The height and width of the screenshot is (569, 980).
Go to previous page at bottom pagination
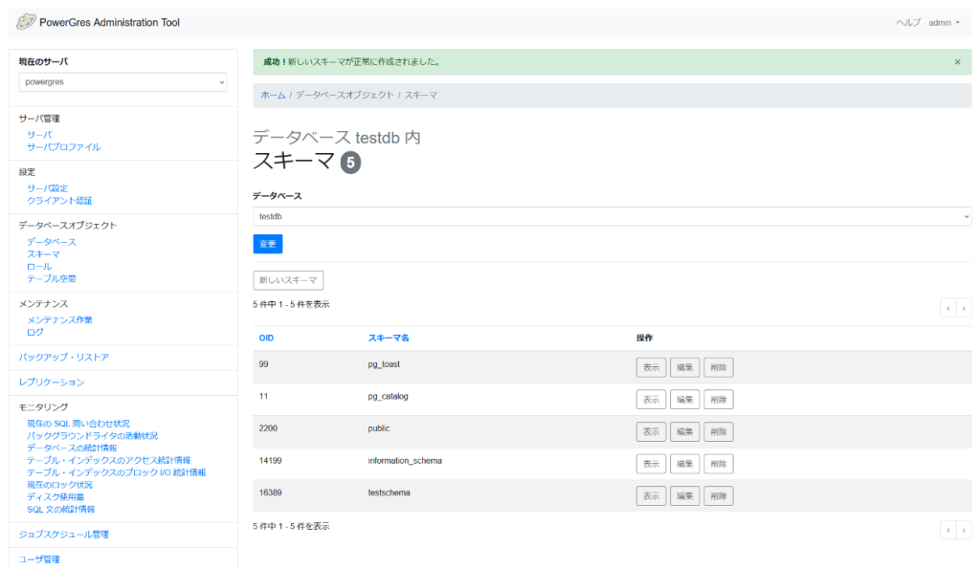pyautogui.click(x=948, y=530)
